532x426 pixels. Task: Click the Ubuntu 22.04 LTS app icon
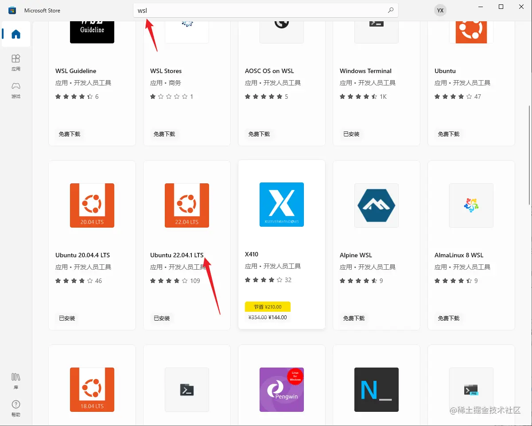187,205
